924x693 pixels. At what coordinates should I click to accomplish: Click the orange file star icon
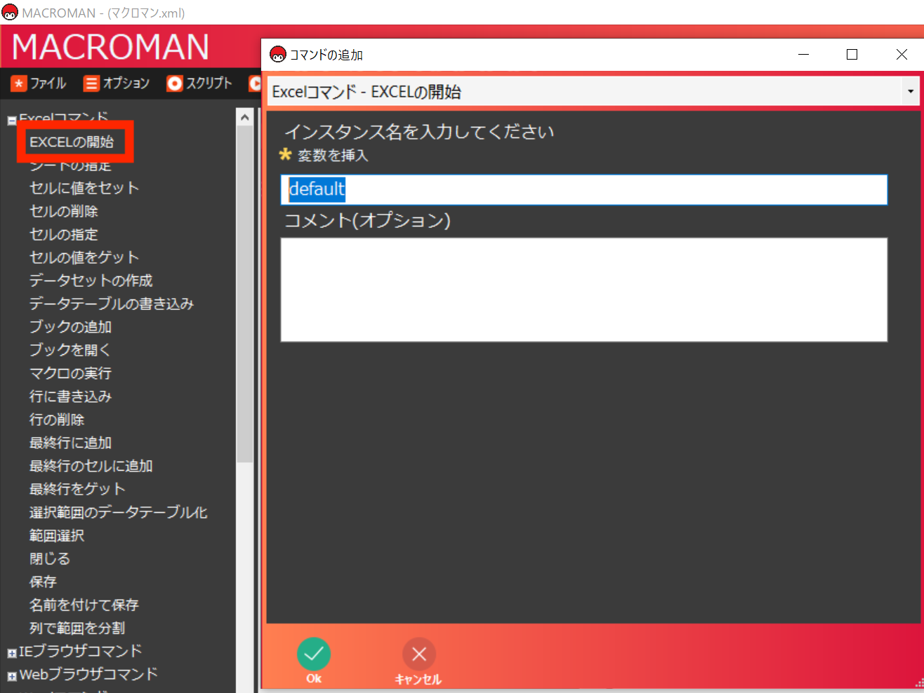[19, 83]
